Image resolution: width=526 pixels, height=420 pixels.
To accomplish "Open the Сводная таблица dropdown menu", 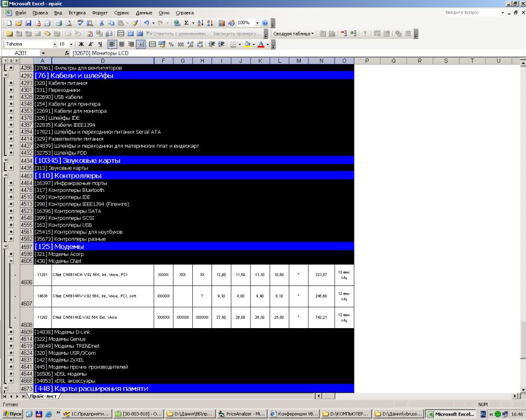I will (x=294, y=33).
